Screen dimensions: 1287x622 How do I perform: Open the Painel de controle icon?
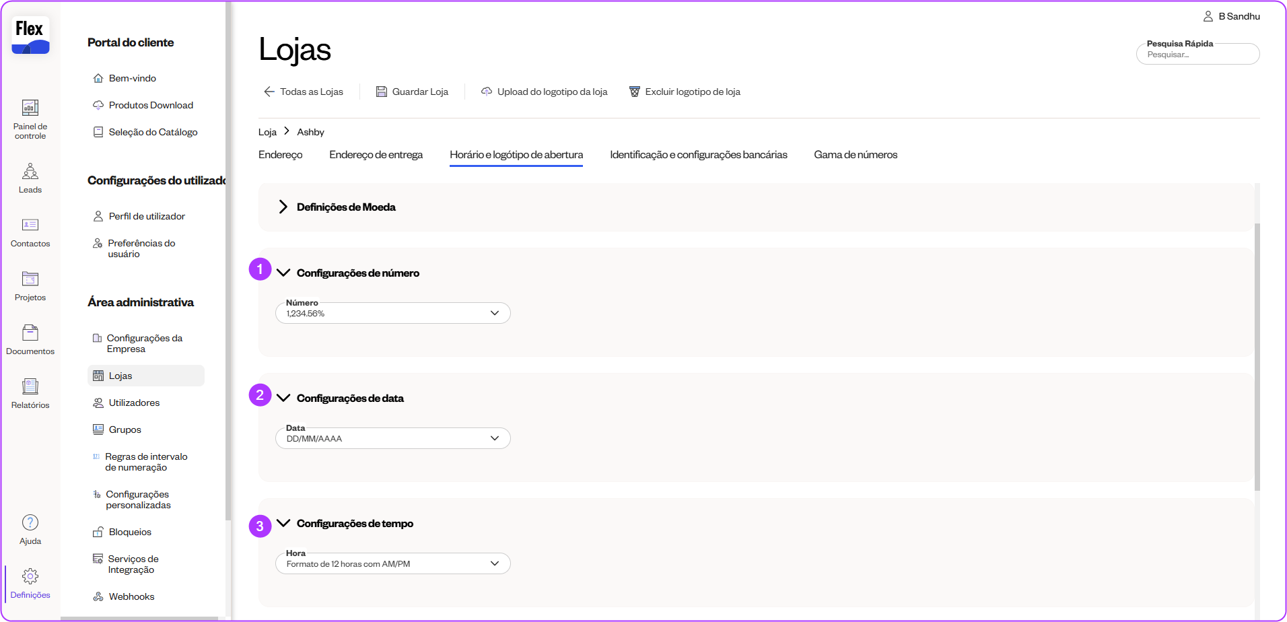[x=30, y=108]
